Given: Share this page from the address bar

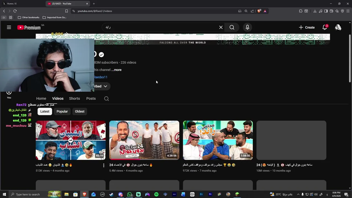Looking at the screenshot, I should pos(252,11).
